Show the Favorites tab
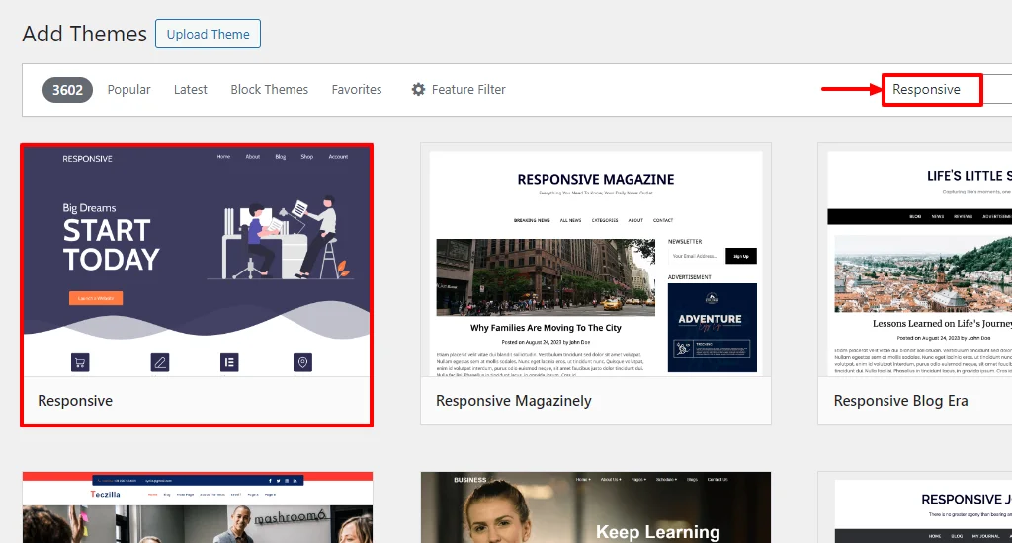Viewport: 1012px width, 543px height. click(356, 90)
